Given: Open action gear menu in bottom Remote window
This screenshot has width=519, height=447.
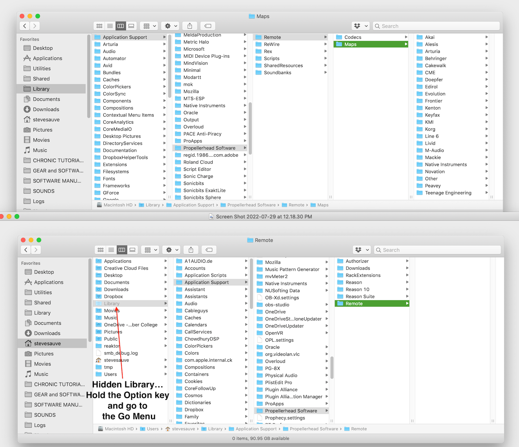Looking at the screenshot, I should coord(172,250).
